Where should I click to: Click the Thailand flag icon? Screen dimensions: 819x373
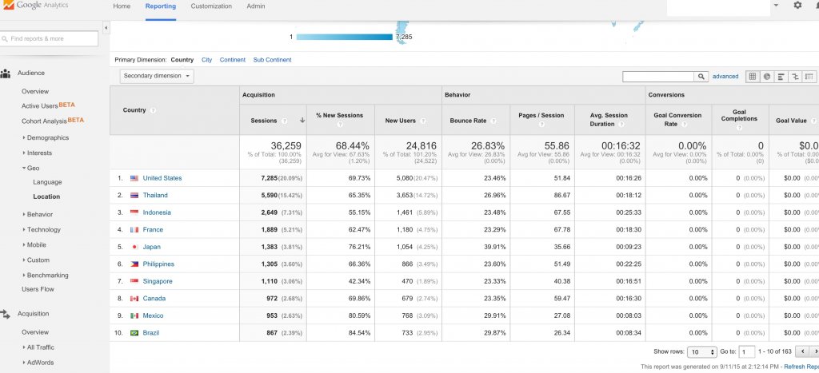click(134, 196)
